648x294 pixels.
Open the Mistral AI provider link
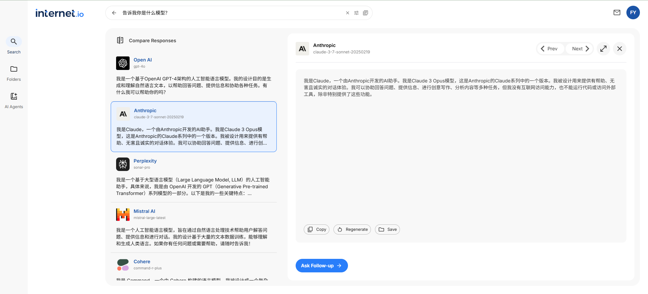(x=144, y=211)
